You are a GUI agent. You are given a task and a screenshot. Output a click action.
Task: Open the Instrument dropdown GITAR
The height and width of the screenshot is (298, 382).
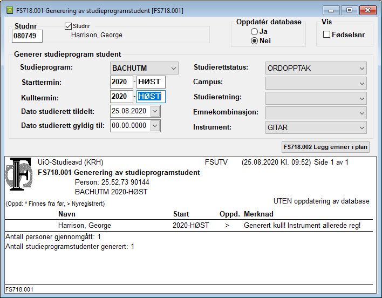[x=316, y=127]
